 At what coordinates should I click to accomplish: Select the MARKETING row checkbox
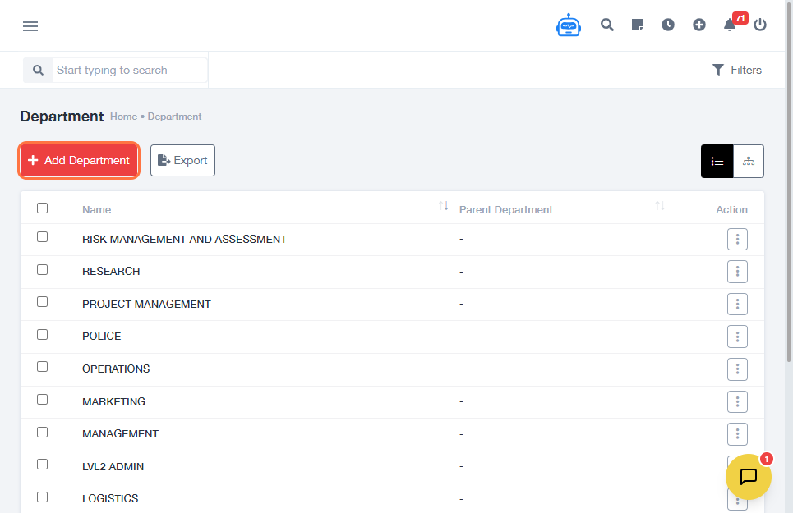tap(43, 400)
